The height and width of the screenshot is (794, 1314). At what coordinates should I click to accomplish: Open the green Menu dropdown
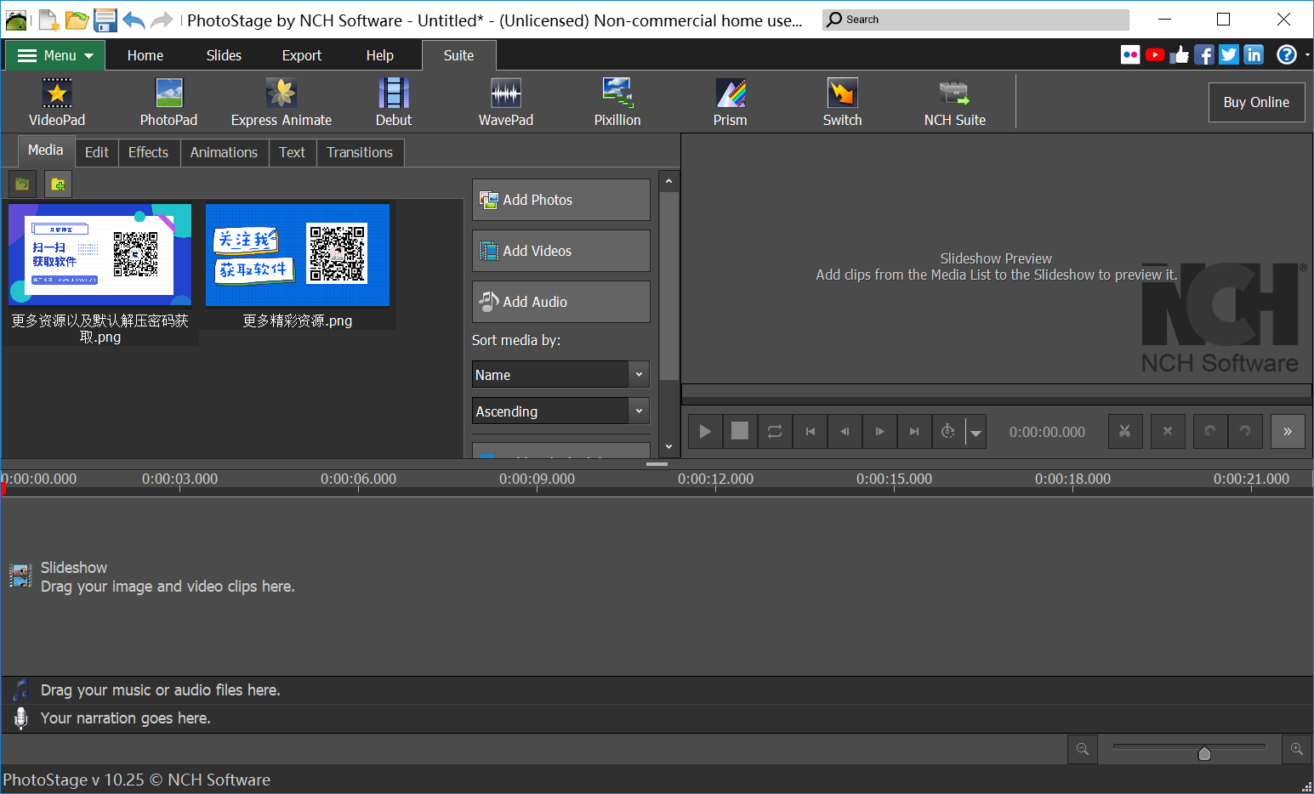(56, 55)
